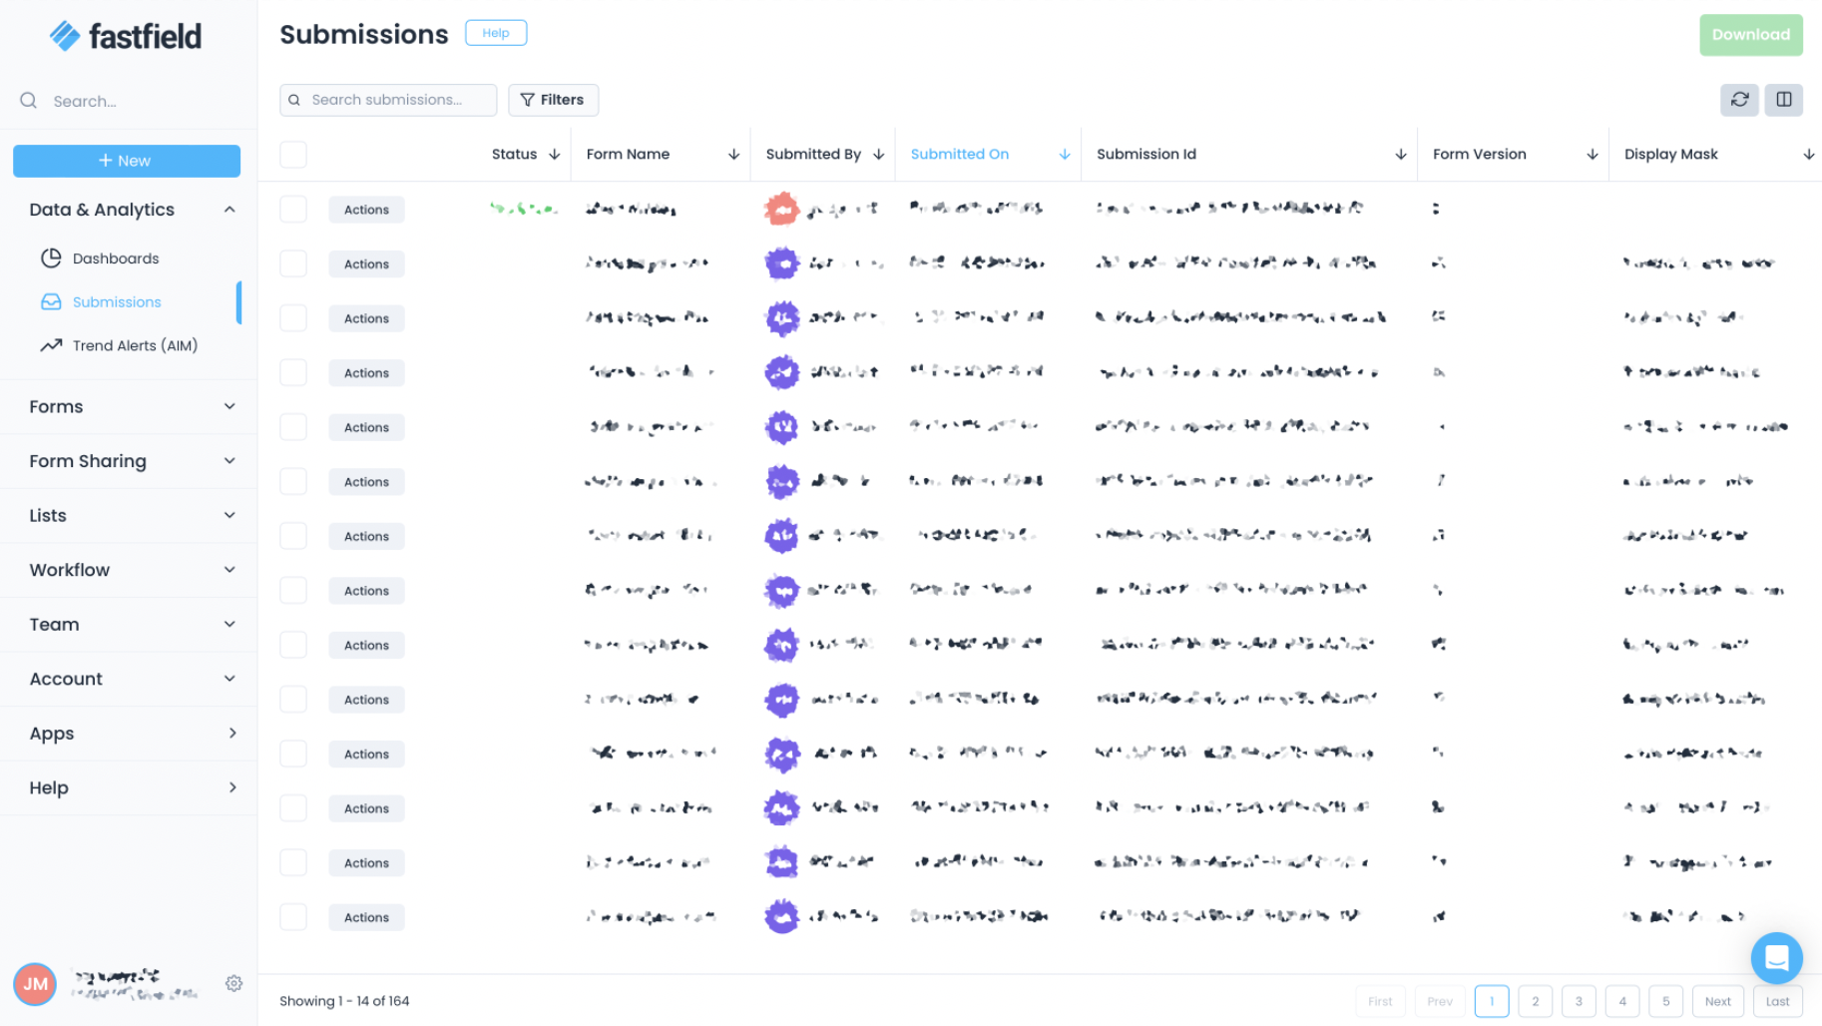The height and width of the screenshot is (1026, 1822).
Task: Open the Apps menu item
Action: pyautogui.click(x=128, y=734)
